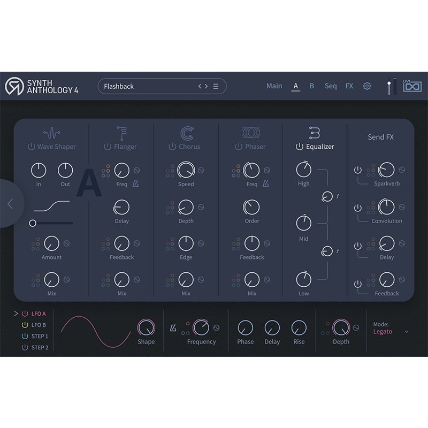428x428 pixels.
Task: Click the UVI logo icon
Action: pos(412,86)
